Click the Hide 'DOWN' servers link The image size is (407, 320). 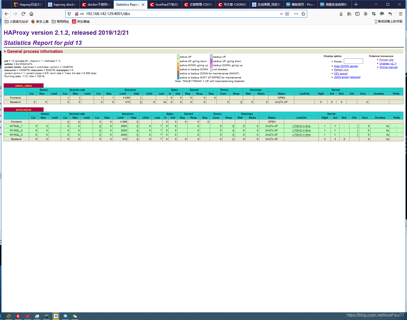click(346, 66)
